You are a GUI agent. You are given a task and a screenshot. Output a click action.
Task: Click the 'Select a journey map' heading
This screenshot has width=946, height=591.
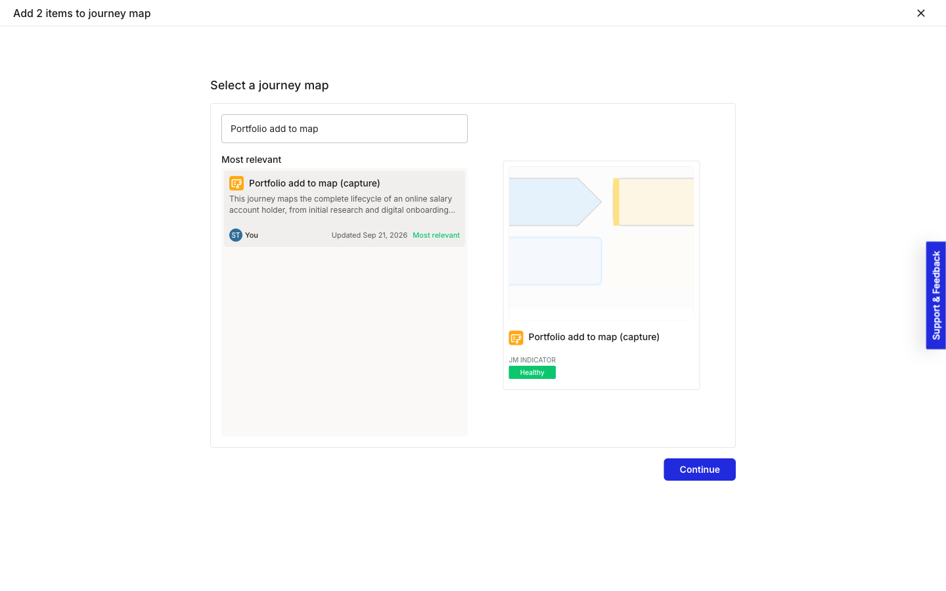[x=269, y=85]
